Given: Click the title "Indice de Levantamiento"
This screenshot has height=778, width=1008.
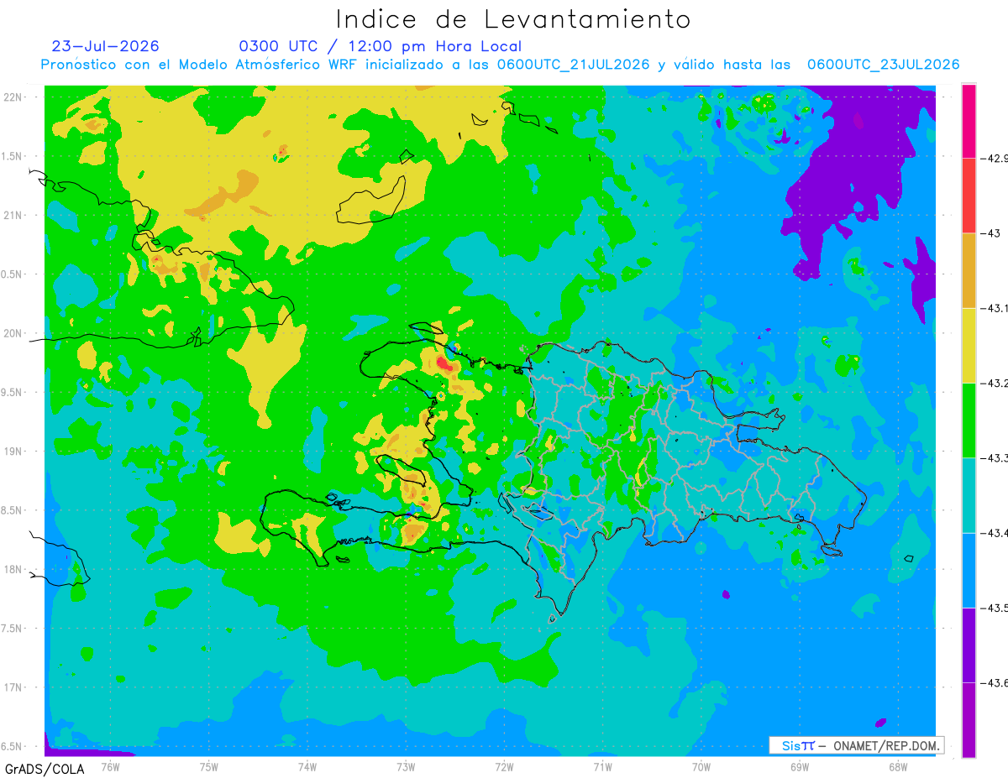Looking at the screenshot, I should 513,19.
